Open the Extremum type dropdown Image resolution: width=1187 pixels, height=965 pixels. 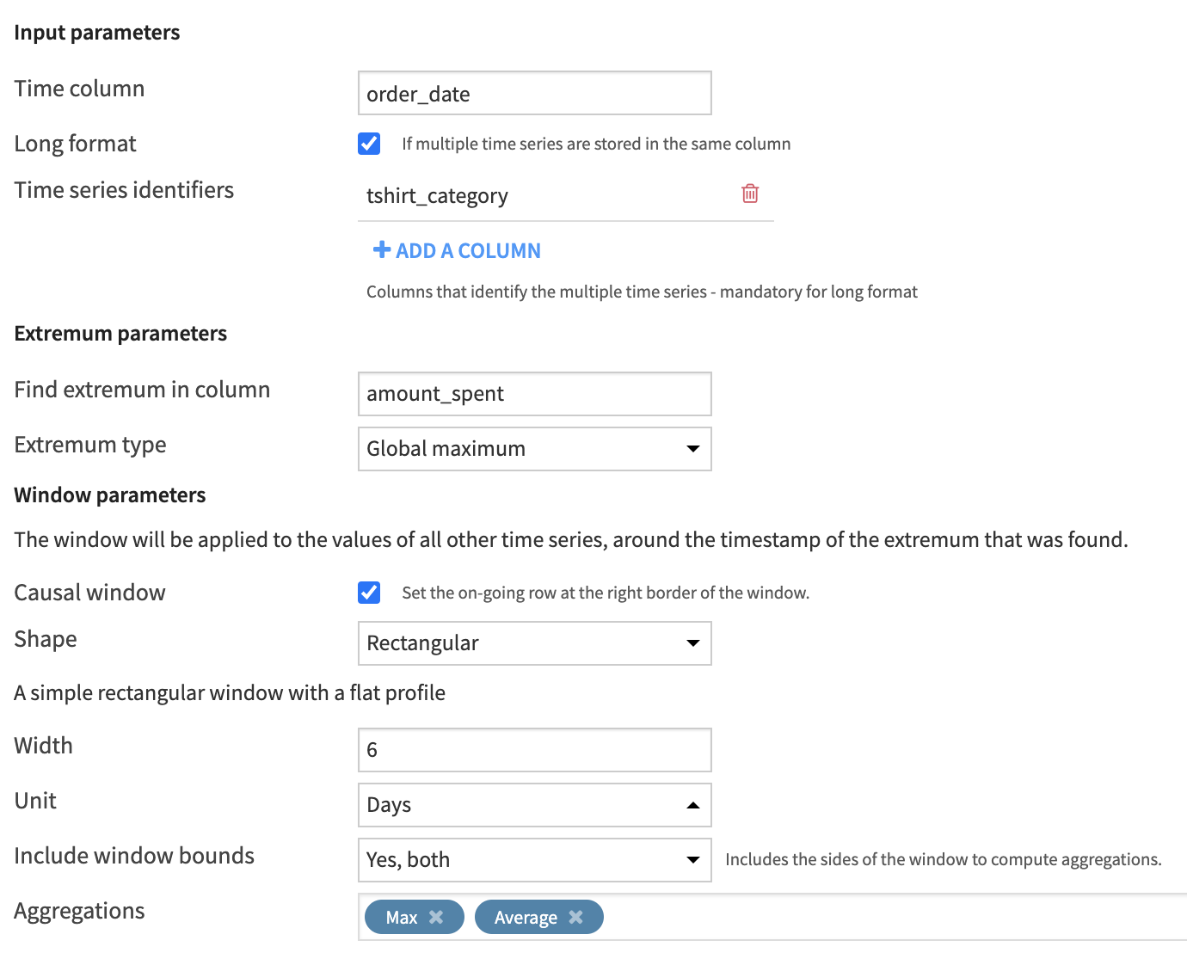pos(533,449)
